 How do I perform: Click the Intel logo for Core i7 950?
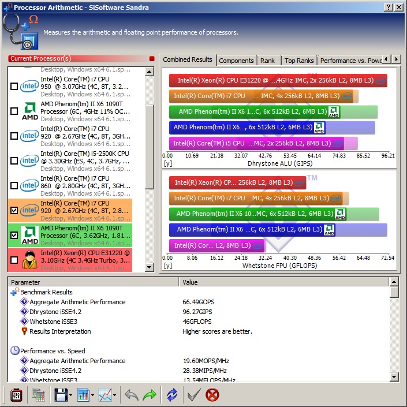point(29,86)
